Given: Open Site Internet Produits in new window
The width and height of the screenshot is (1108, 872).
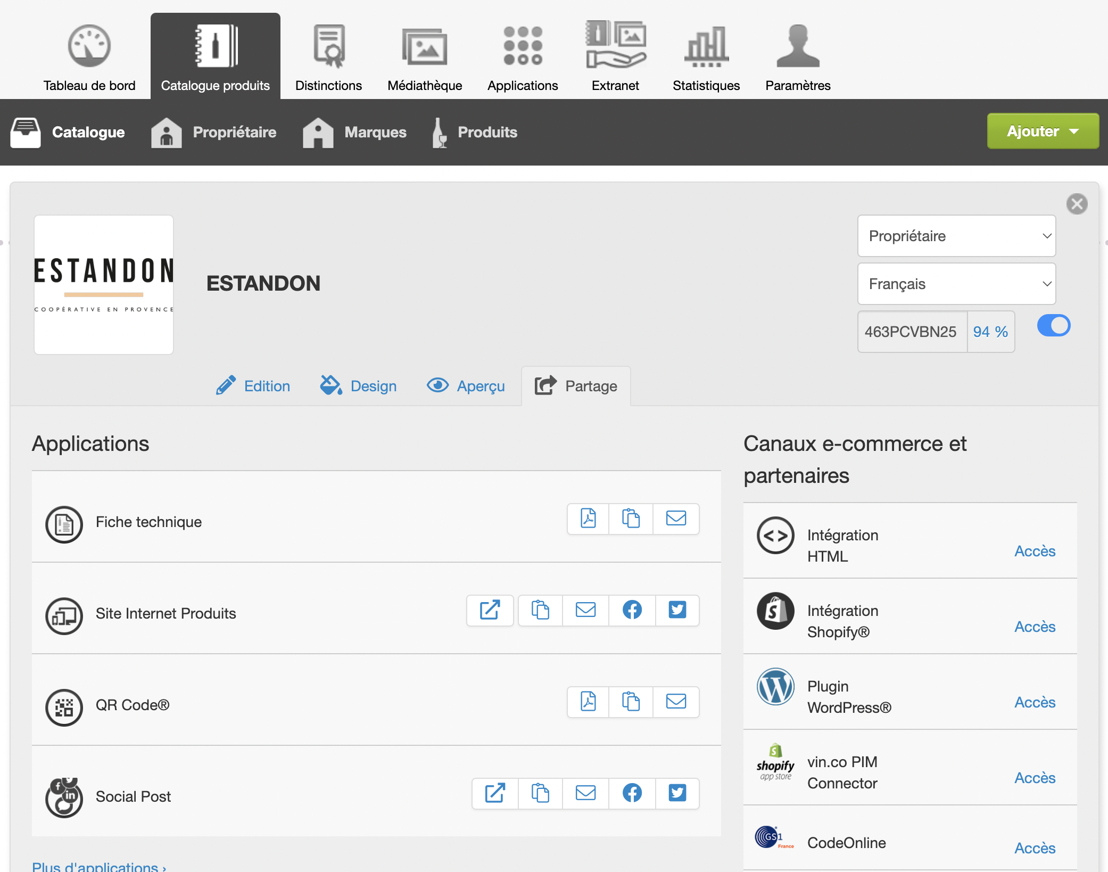Looking at the screenshot, I should point(490,610).
